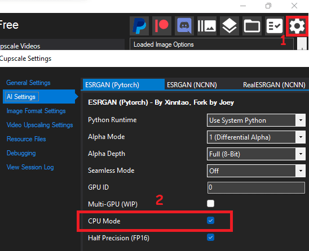Screen dimensions: 309x251
Task: Open General Settings section
Action: coord(28,83)
